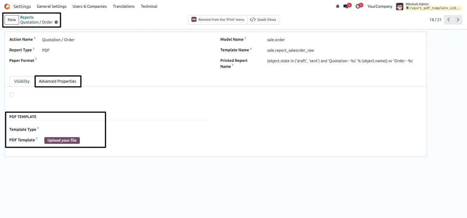467x218 pixels.
Task: Click the 18 / 21 pager counter
Action: 435,20
